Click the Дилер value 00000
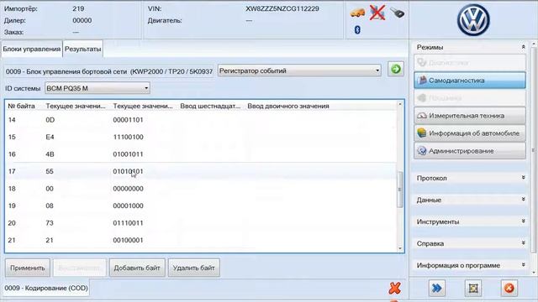This screenshot has height=302, width=538. (82, 20)
